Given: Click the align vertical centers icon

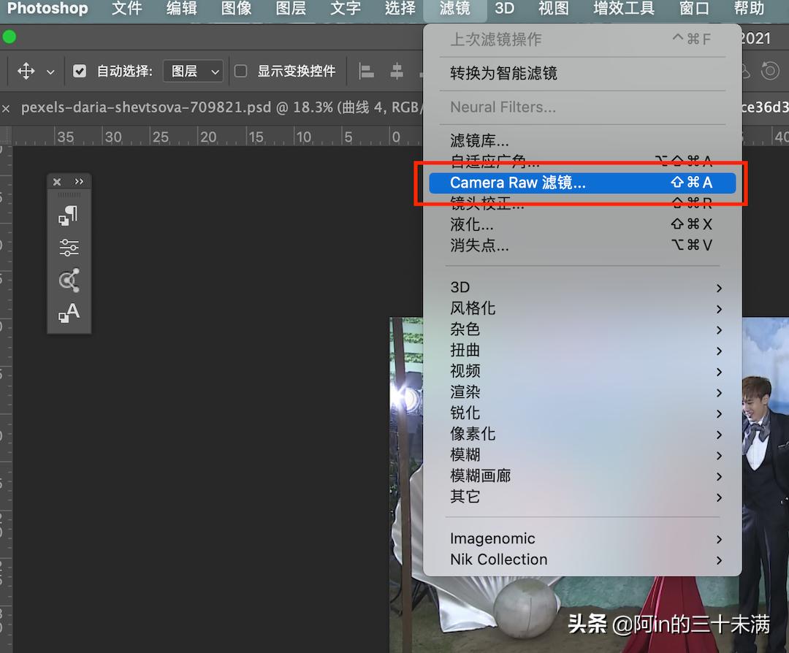Looking at the screenshot, I should click(395, 70).
